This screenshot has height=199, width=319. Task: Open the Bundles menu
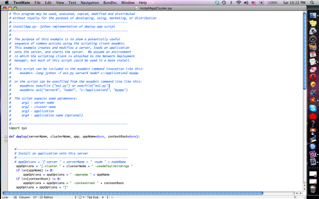pos(110,2)
